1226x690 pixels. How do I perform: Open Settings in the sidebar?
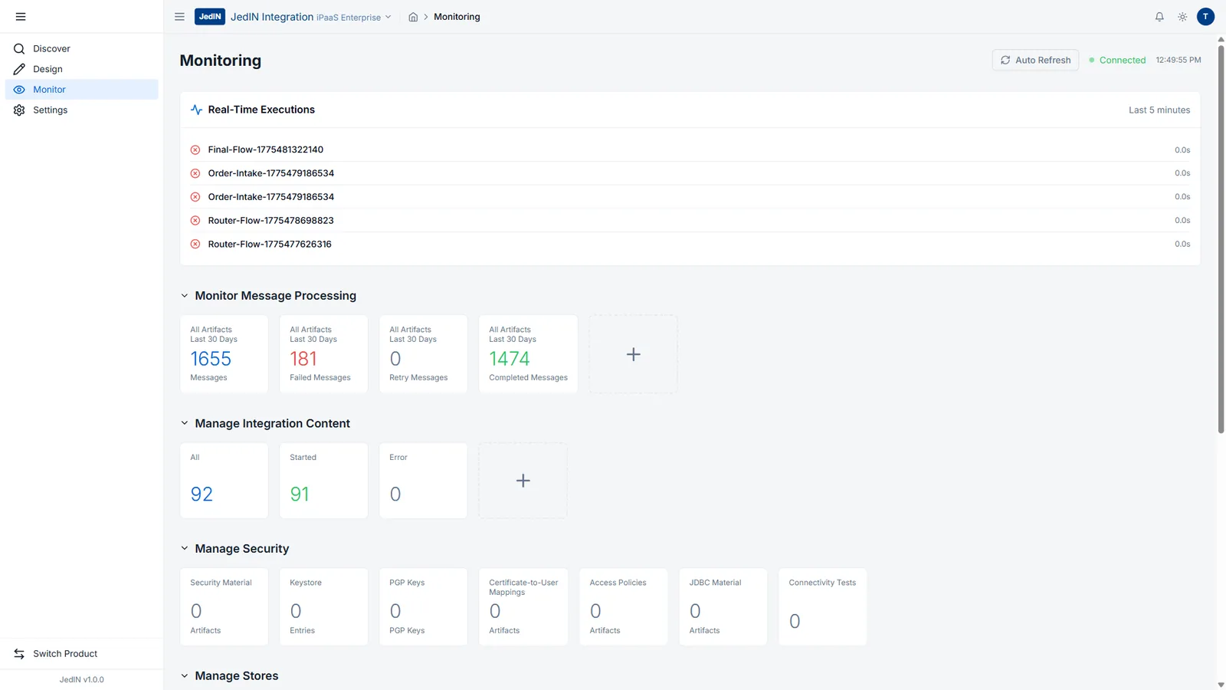pyautogui.click(x=82, y=110)
